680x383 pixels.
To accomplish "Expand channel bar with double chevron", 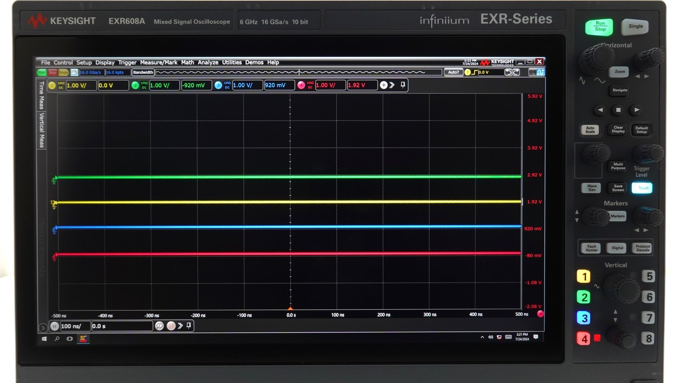I will (392, 85).
